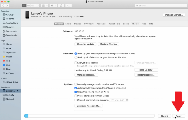Switch to the TV Shows tab
Screen dimensions: 188x120
89,24
